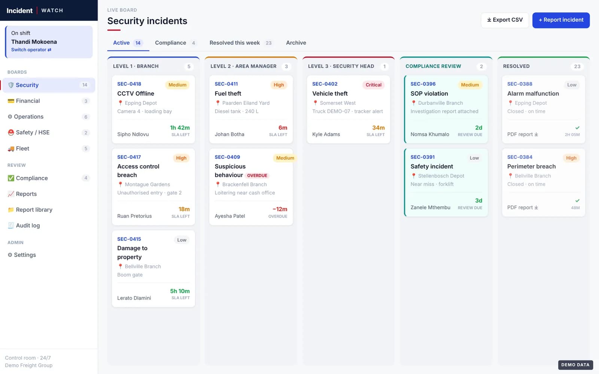Click the location pin beside Somerset West

(x=315, y=103)
